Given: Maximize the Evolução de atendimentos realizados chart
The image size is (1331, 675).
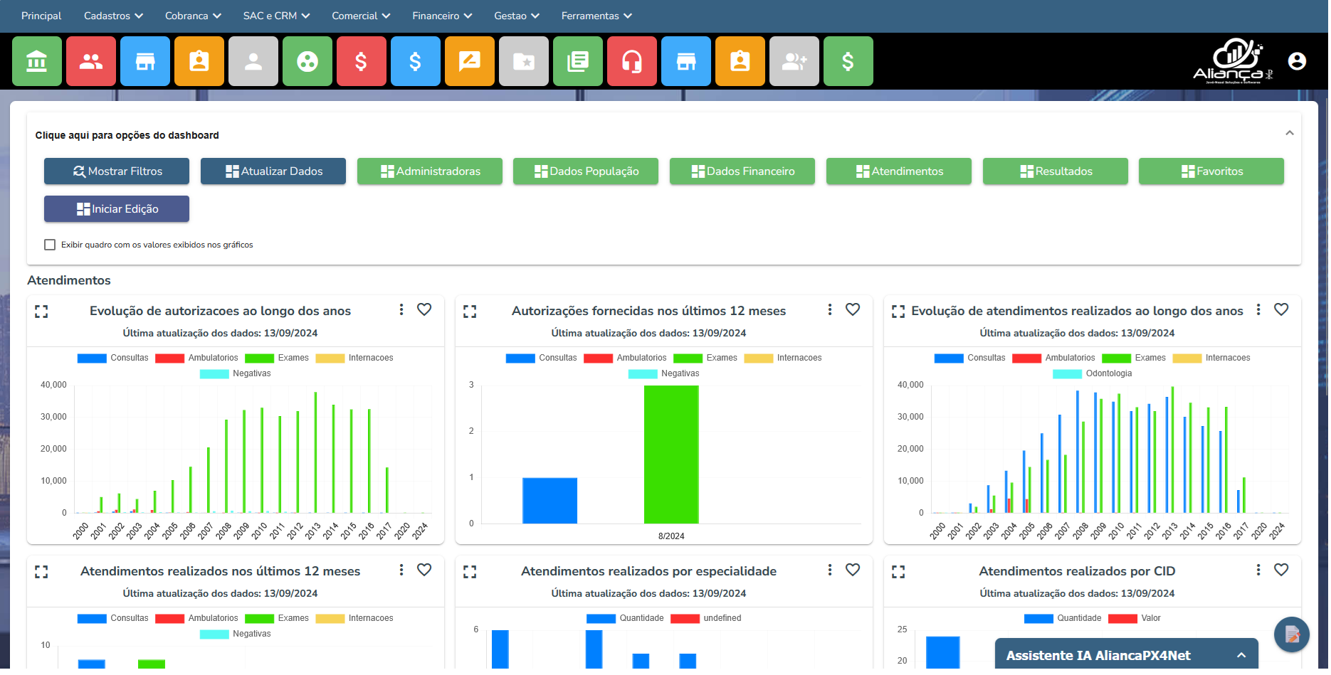Looking at the screenshot, I should (898, 312).
